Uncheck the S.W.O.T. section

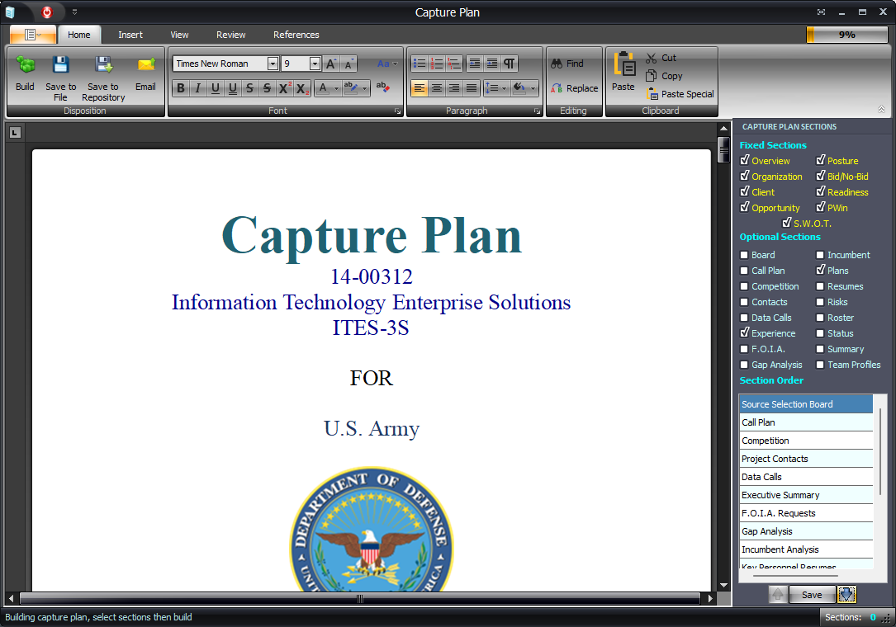[786, 223]
